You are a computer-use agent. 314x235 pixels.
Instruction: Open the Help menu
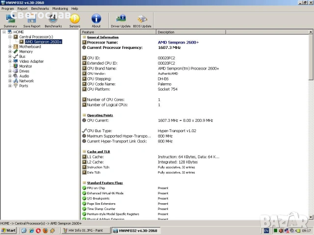[x=75, y=8]
